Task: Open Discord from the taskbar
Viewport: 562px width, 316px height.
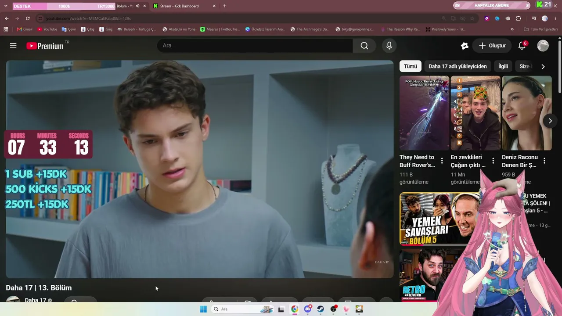Action: [307, 309]
